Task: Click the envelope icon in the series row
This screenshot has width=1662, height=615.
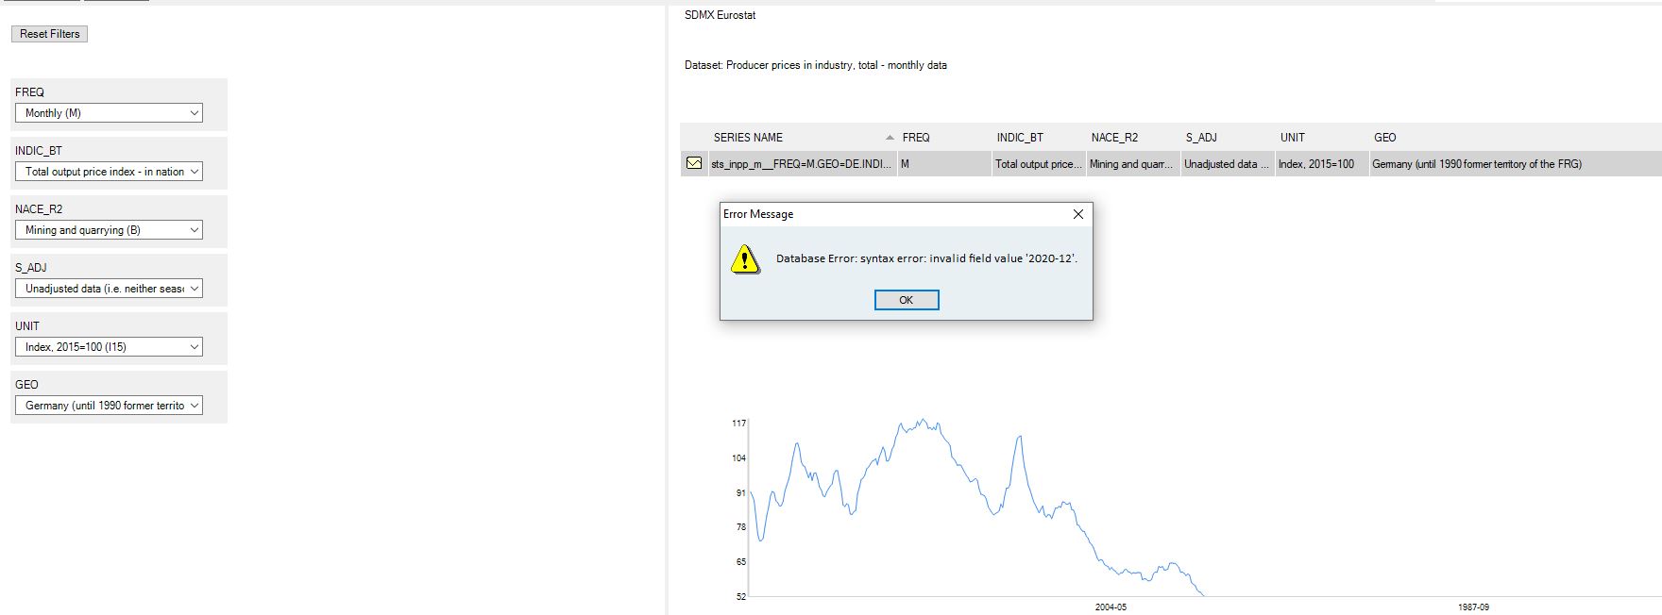Action: [694, 163]
